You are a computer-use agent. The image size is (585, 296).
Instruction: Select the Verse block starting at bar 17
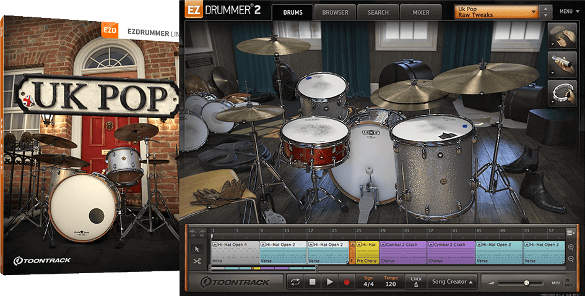point(328,253)
